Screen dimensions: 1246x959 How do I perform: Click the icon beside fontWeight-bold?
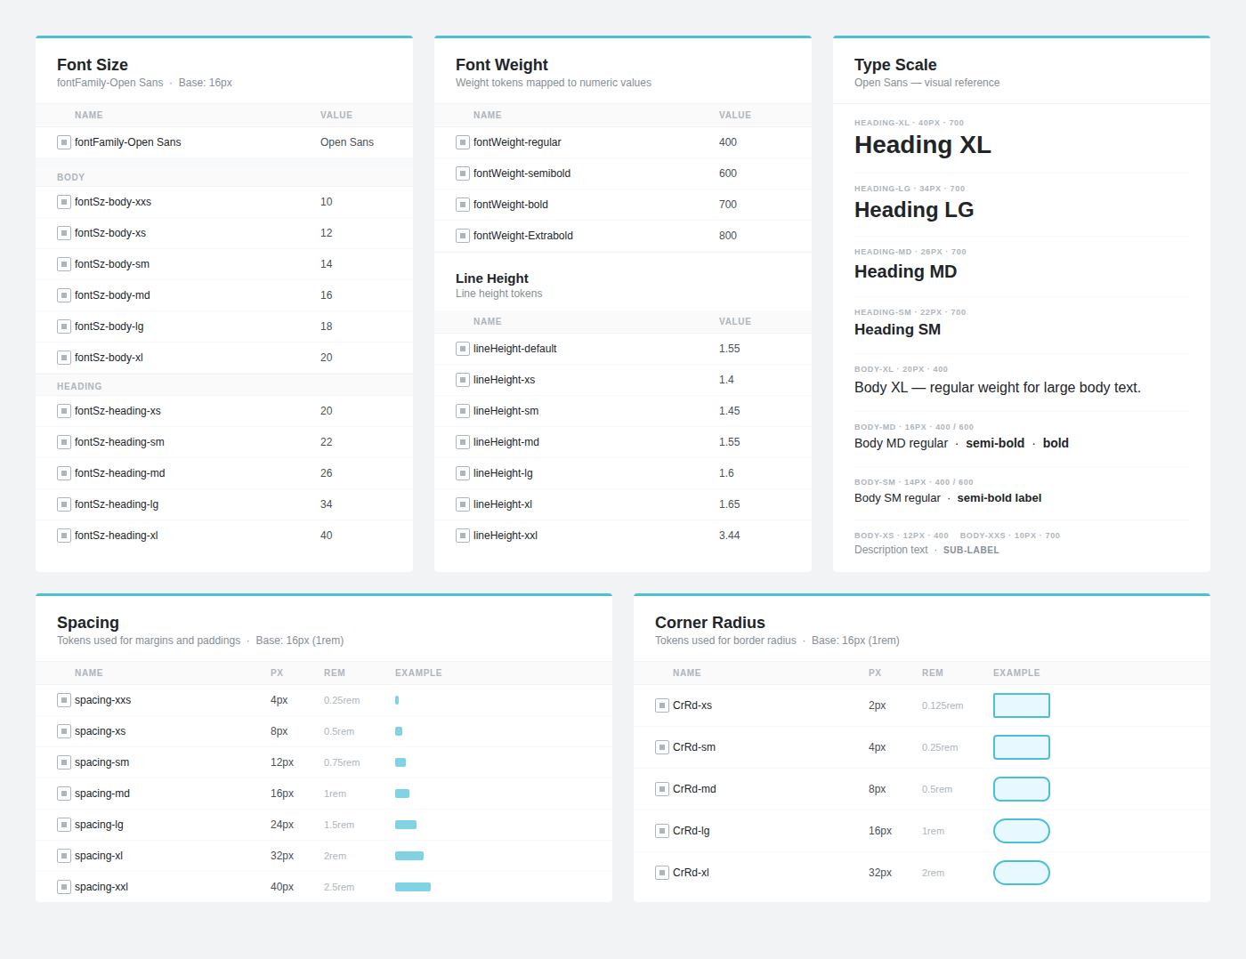coord(463,205)
